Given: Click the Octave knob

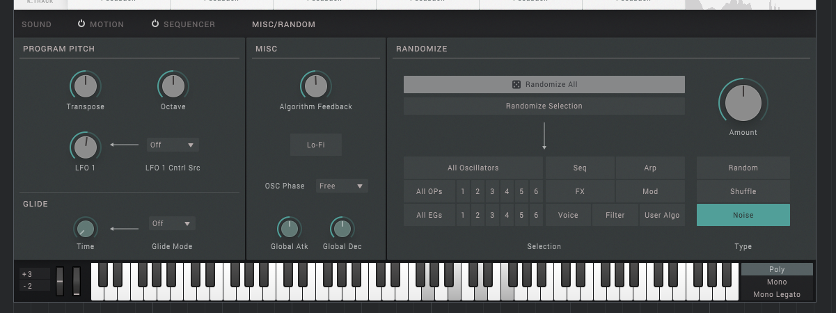Looking at the screenshot, I should coord(173,86).
